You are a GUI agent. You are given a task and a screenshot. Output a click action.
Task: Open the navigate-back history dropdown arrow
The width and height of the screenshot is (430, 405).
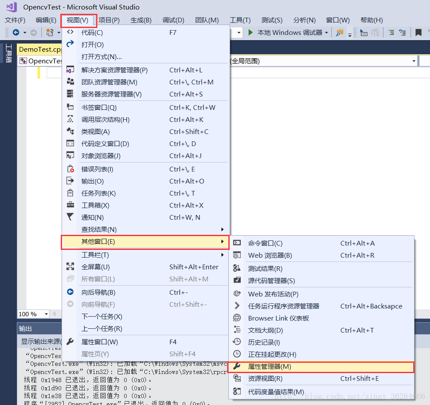click(x=25, y=33)
